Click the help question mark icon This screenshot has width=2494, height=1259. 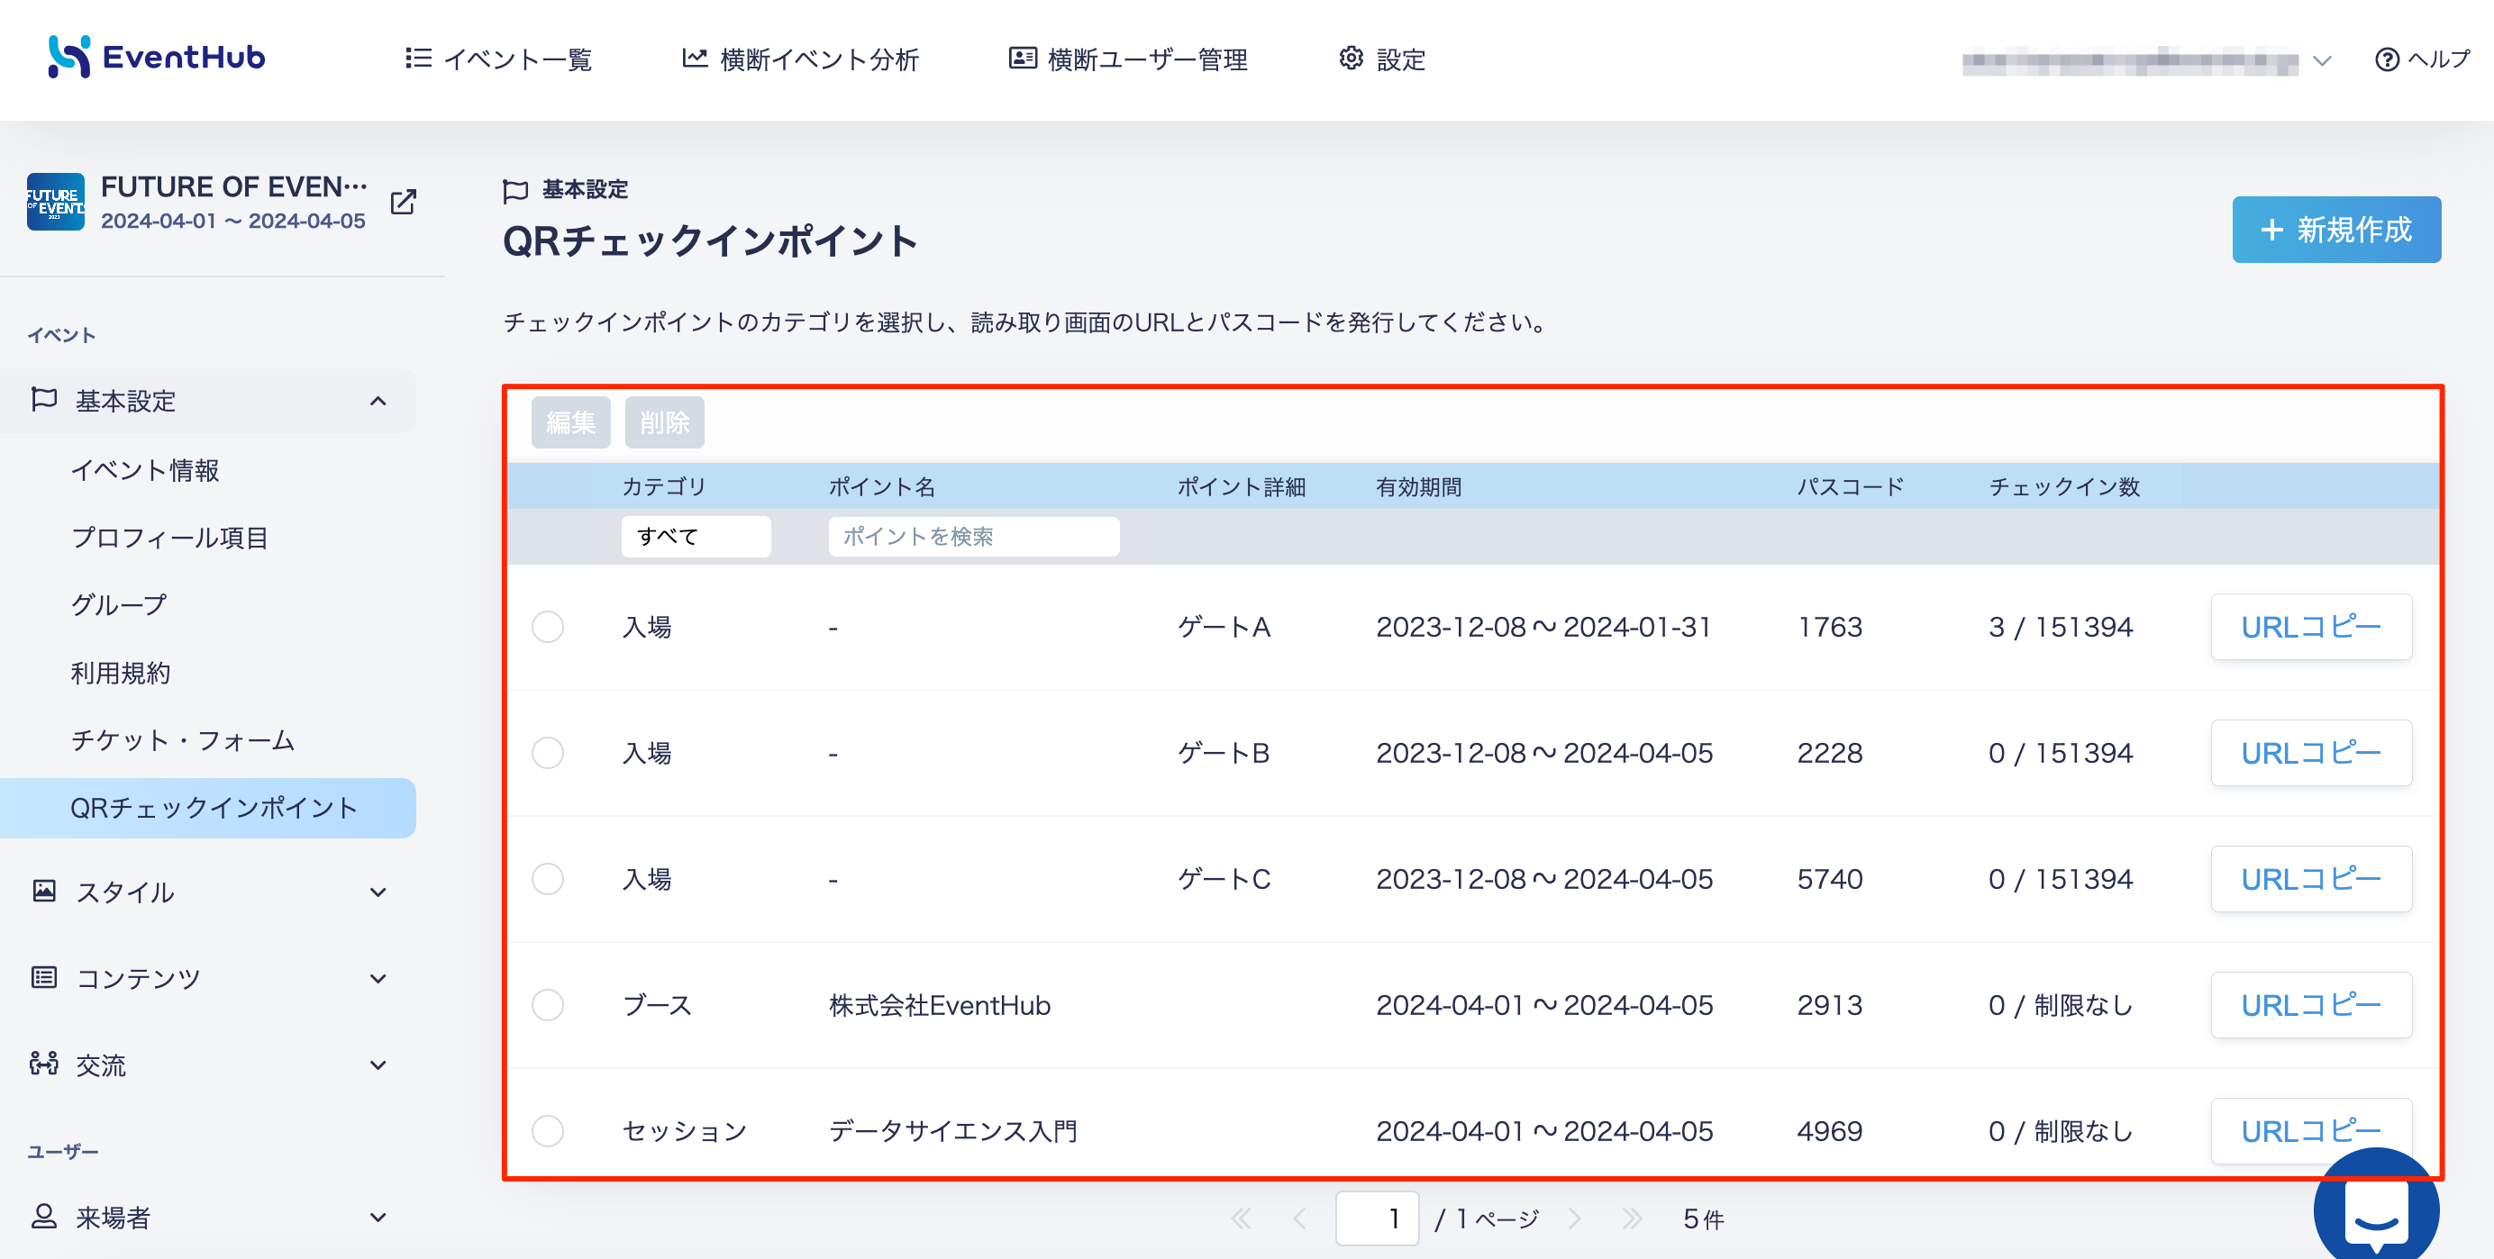2387,60
